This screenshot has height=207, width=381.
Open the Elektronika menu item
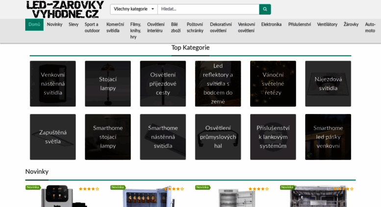pyautogui.click(x=272, y=24)
